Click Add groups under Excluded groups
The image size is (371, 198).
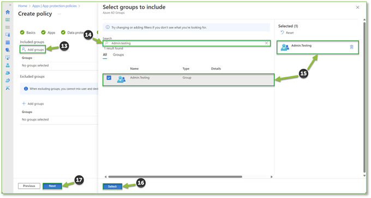(x=33, y=103)
